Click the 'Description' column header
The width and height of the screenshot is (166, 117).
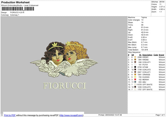pos(147,55)
